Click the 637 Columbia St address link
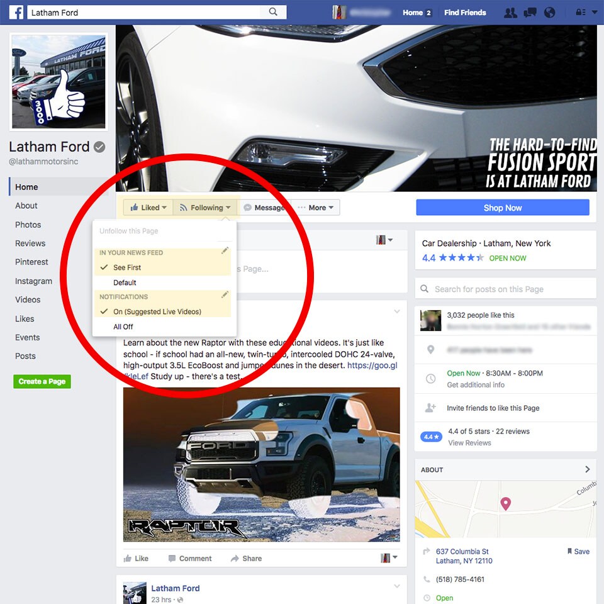The image size is (604, 604). (x=464, y=556)
